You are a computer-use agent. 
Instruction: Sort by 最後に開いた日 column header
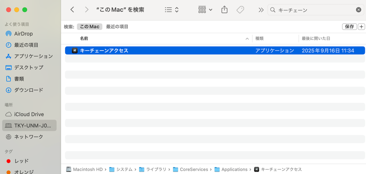pos(316,39)
